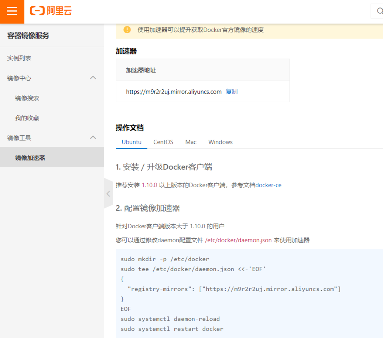Open the docker-ce documentation link
Screen dimensions: 383x338
pos(268,185)
